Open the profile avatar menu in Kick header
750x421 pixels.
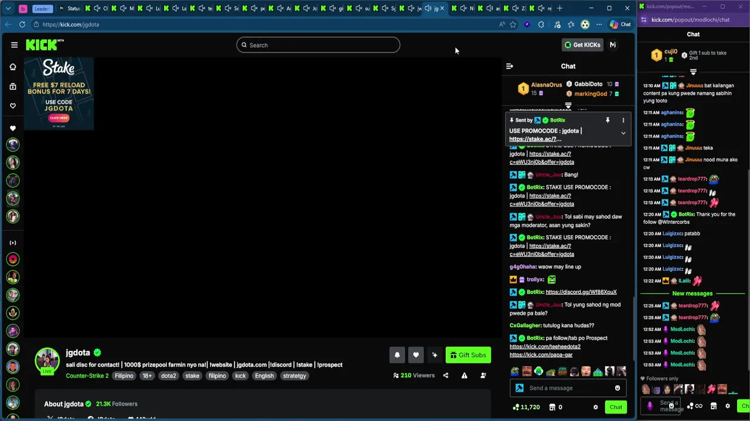click(613, 45)
